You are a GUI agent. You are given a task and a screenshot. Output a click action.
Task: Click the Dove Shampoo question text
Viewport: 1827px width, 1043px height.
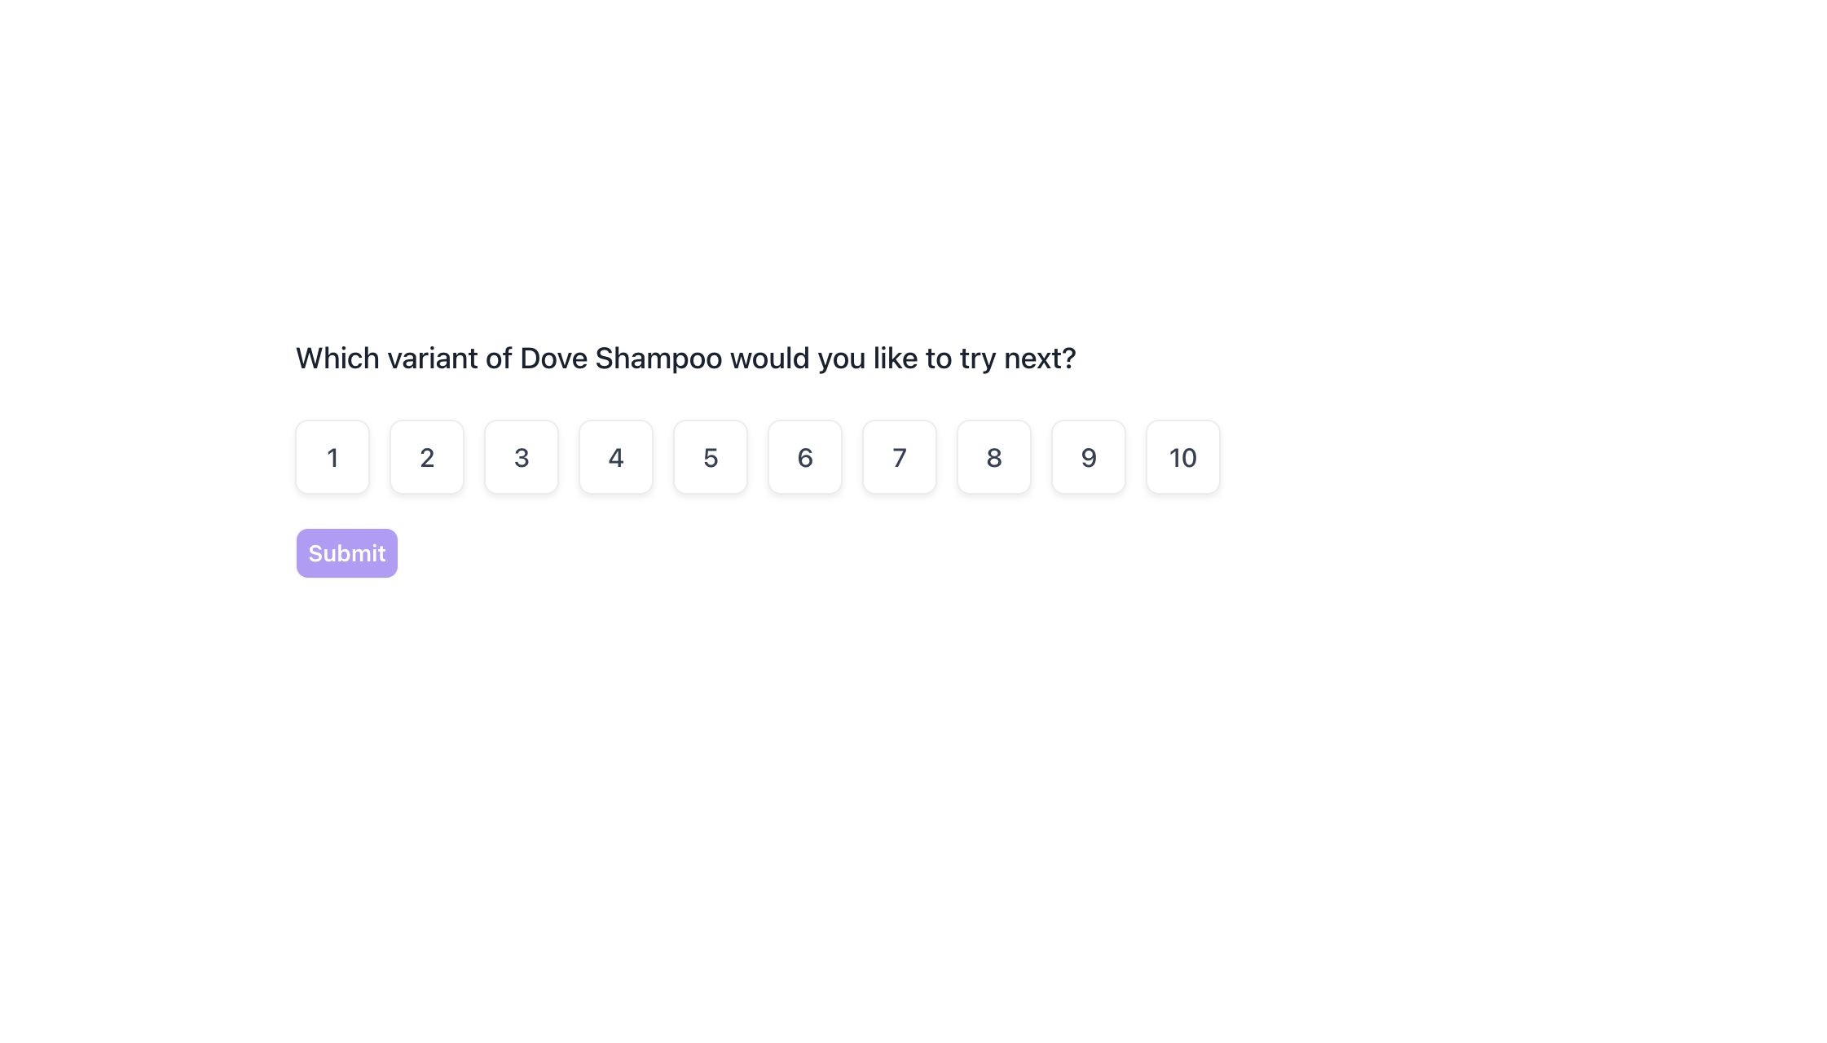pos(685,359)
